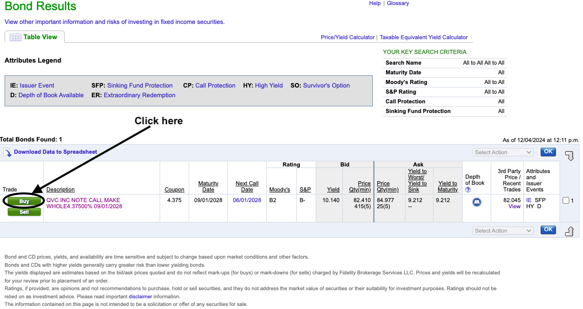Viewport: 583px width, 309px height.
Task: Click the bottom OK button
Action: click(548, 230)
